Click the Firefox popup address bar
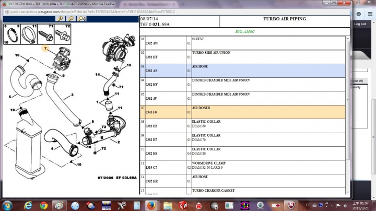Viewport: 376px width, 211px height. (x=177, y=11)
